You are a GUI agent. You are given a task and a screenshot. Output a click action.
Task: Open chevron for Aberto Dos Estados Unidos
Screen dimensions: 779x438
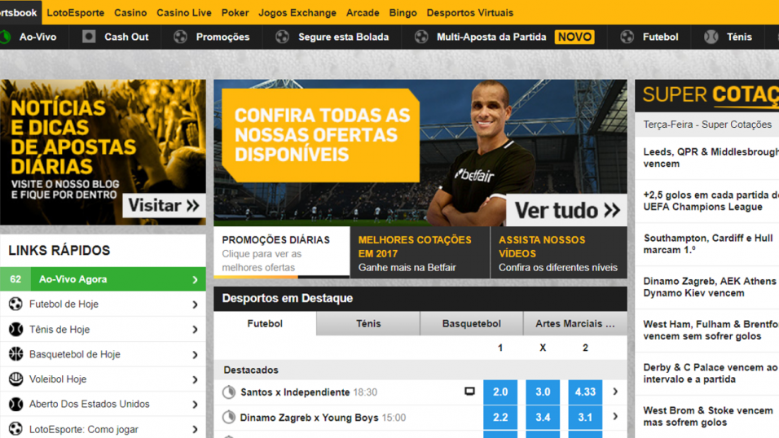pos(195,405)
